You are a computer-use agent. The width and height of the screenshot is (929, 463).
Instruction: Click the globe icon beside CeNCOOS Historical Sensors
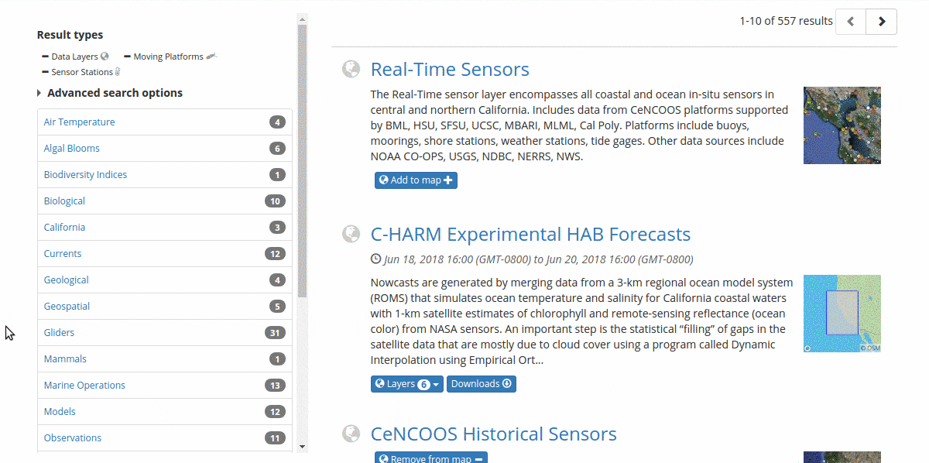click(351, 434)
